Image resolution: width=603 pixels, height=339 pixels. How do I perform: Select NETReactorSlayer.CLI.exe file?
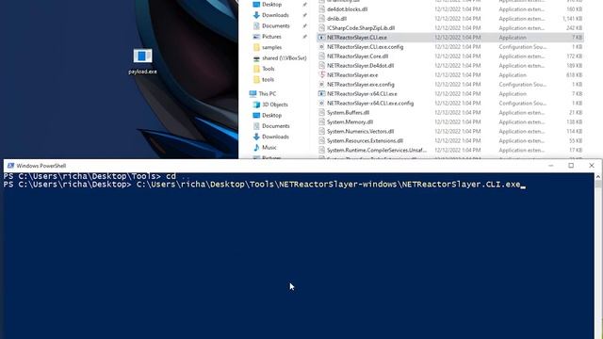point(357,38)
